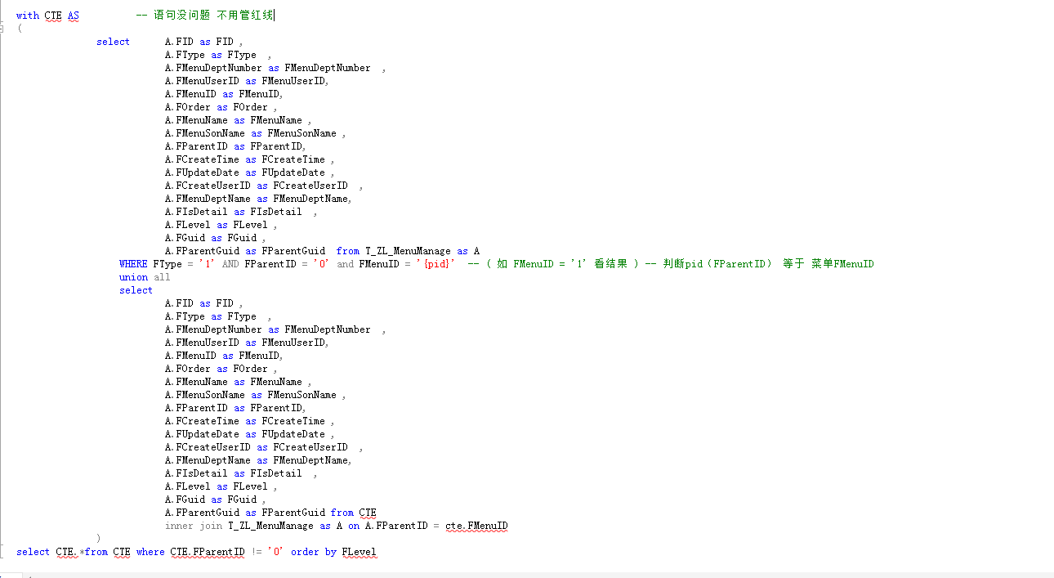
Task: Select the red-underlined 'CTE' identifier on first line
Action: pos(53,15)
